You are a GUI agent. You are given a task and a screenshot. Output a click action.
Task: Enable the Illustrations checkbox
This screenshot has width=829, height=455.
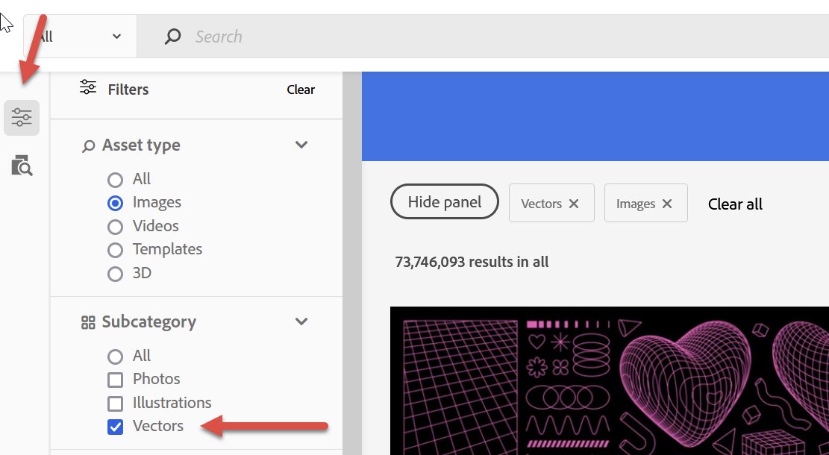point(116,403)
